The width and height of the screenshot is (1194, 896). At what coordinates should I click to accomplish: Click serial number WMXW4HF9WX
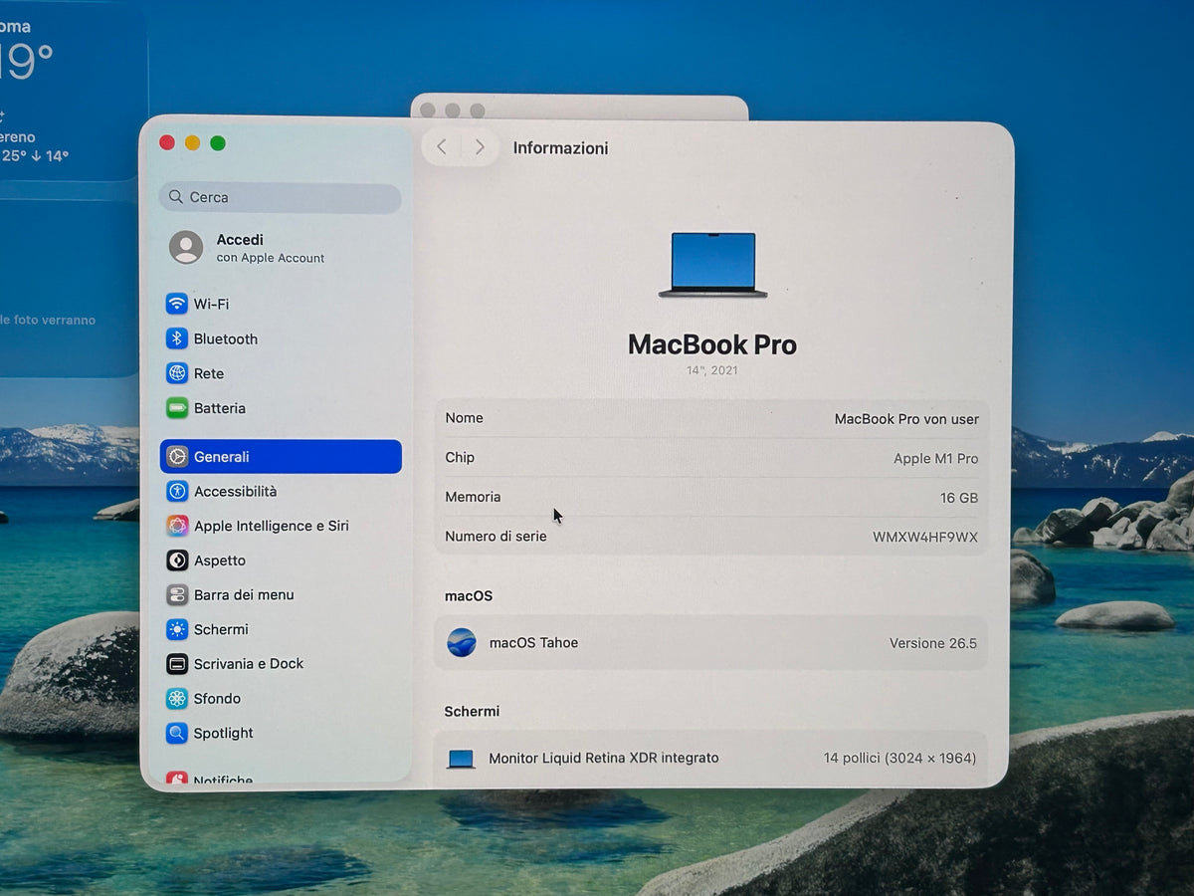pos(925,538)
